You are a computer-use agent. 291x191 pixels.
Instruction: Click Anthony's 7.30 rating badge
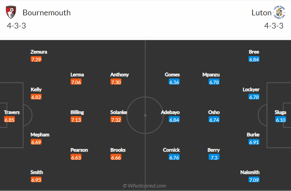[x=116, y=82]
